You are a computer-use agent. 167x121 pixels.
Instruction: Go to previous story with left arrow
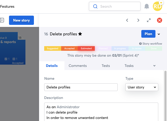pos(127,20)
